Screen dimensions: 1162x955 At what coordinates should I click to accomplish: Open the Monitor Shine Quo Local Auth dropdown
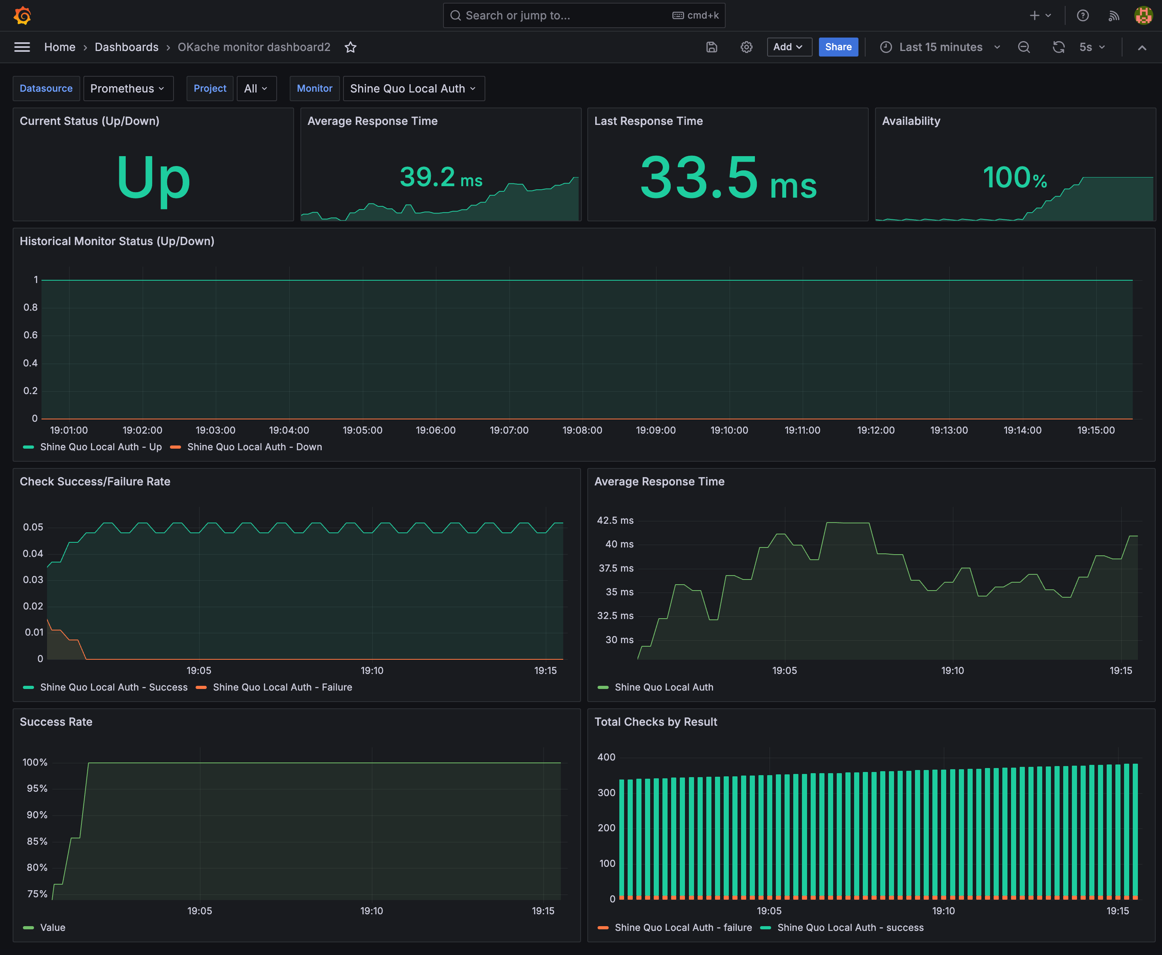tap(413, 89)
